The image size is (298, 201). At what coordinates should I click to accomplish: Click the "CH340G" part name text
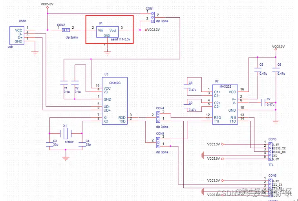coord(115,83)
